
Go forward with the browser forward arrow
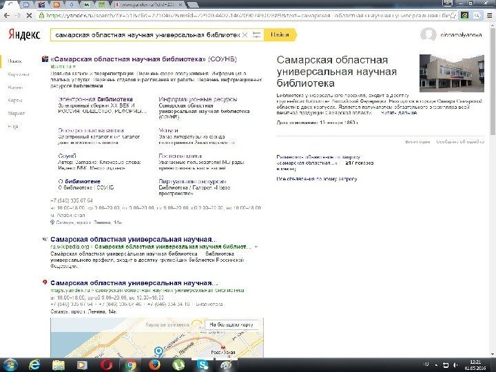17,15
